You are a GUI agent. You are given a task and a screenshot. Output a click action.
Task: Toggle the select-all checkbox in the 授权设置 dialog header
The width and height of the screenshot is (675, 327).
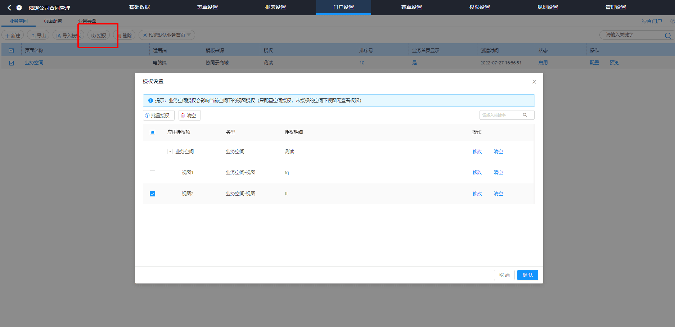pyautogui.click(x=153, y=132)
